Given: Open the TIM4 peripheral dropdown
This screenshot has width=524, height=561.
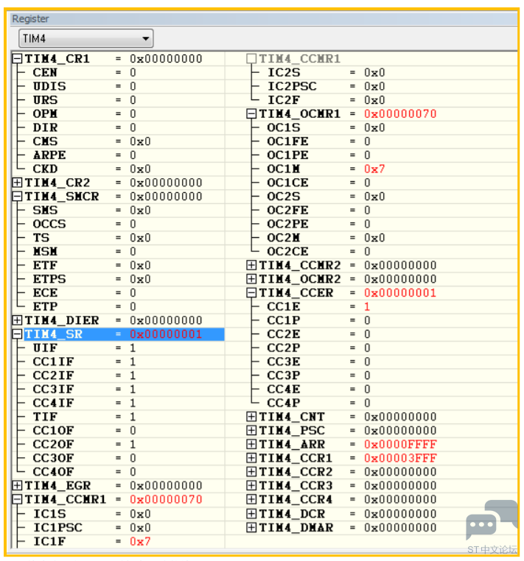Looking at the screenshot, I should pos(146,38).
